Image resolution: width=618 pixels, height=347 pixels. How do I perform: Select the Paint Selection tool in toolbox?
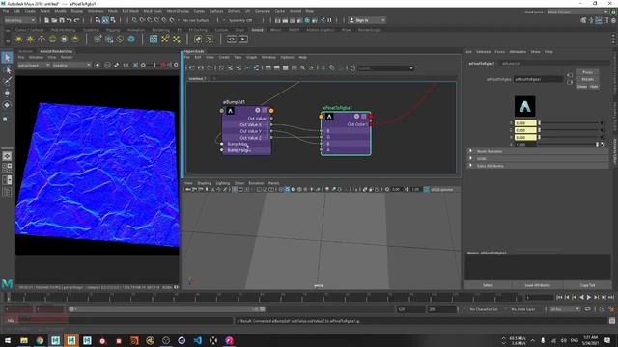tap(7, 81)
